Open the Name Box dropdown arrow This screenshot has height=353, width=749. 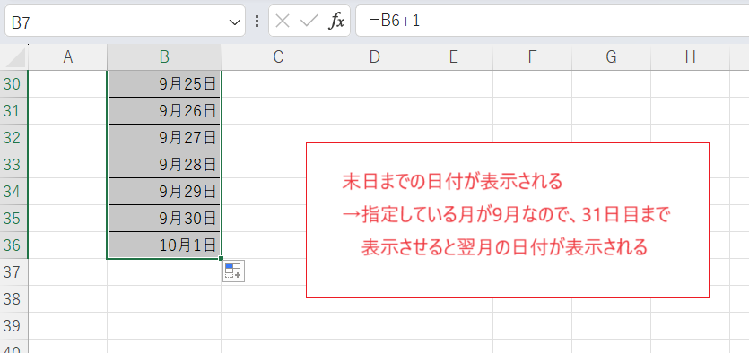tap(234, 22)
